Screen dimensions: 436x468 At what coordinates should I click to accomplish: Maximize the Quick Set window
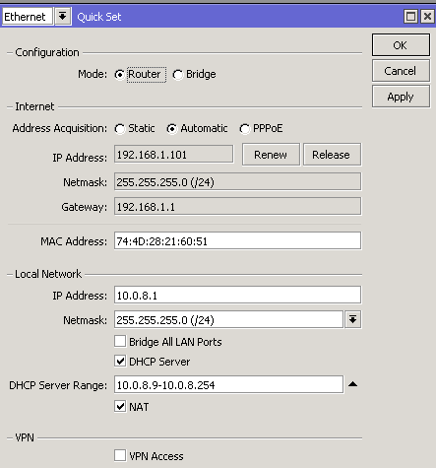click(410, 16)
